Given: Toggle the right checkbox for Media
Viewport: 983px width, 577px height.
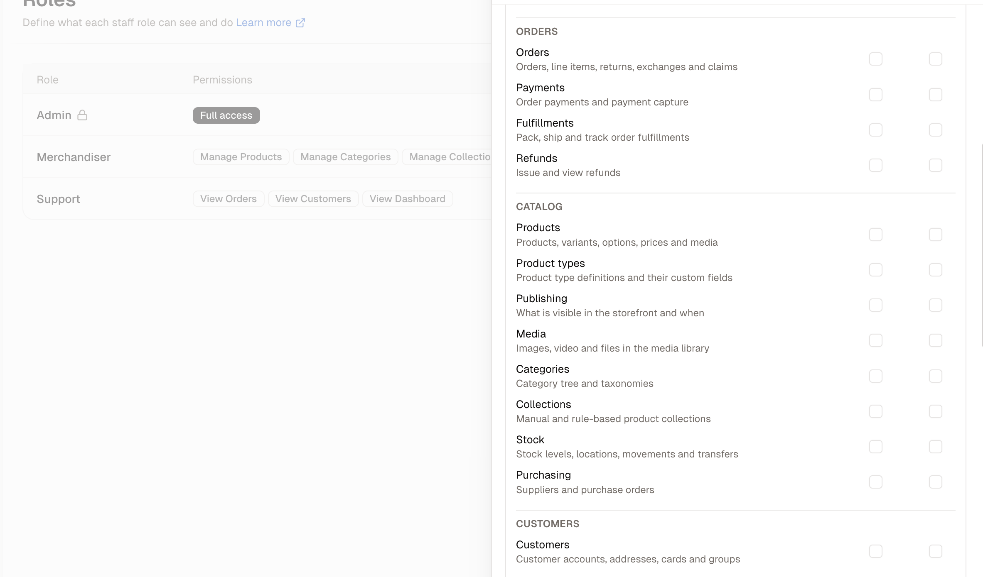Looking at the screenshot, I should click(x=936, y=340).
